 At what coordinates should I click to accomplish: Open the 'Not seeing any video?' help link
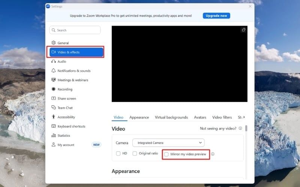tap(218, 128)
